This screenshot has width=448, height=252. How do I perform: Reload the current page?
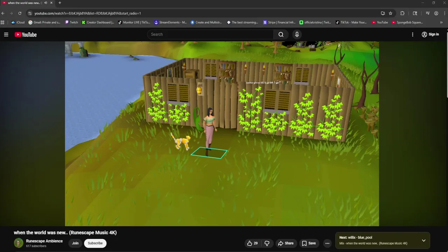pos(20,13)
